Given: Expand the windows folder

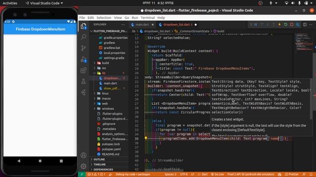Looking at the screenshot, I should 108,109.
